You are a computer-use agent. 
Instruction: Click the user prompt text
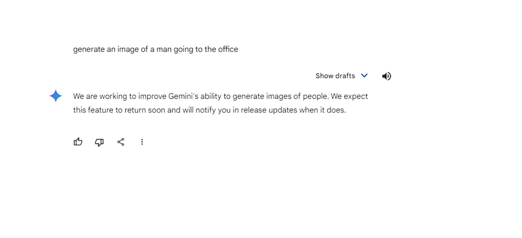click(155, 49)
